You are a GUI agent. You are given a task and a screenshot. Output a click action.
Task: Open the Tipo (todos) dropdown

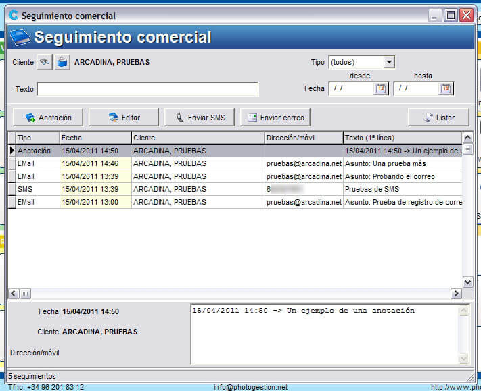point(389,62)
